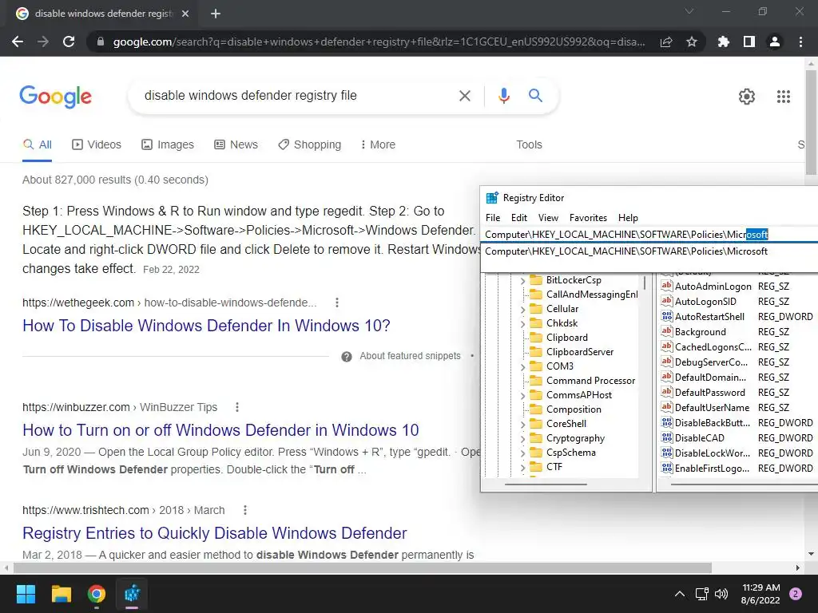
Task: Open 'How To Disable Windows Defender In Windows 10?'
Action: (x=206, y=326)
